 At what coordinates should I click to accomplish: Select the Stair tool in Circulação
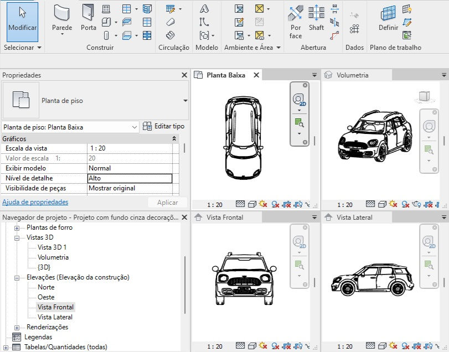coord(171,35)
